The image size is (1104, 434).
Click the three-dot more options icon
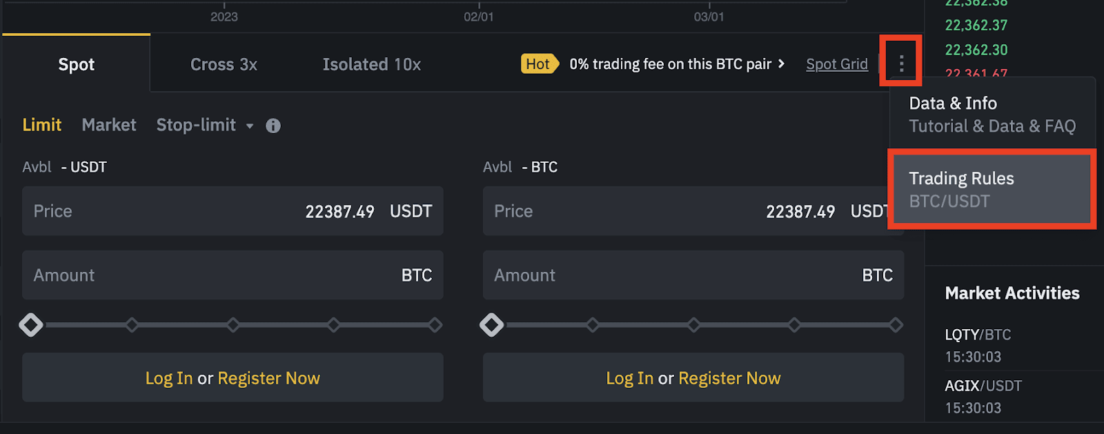click(901, 63)
